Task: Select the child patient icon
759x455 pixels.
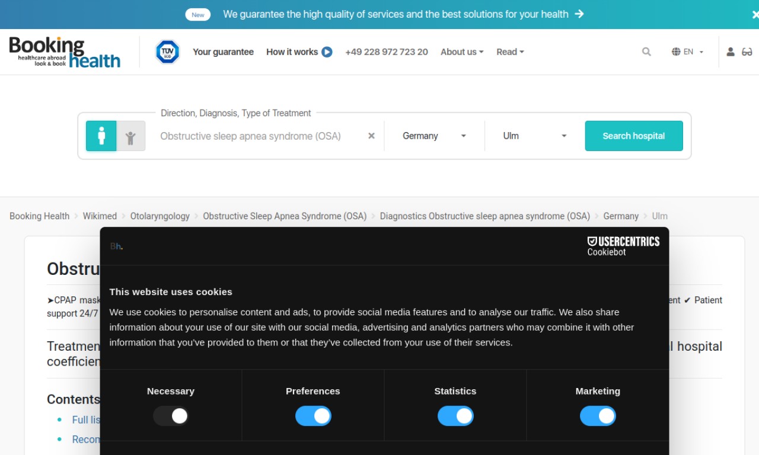Action: pyautogui.click(x=130, y=136)
